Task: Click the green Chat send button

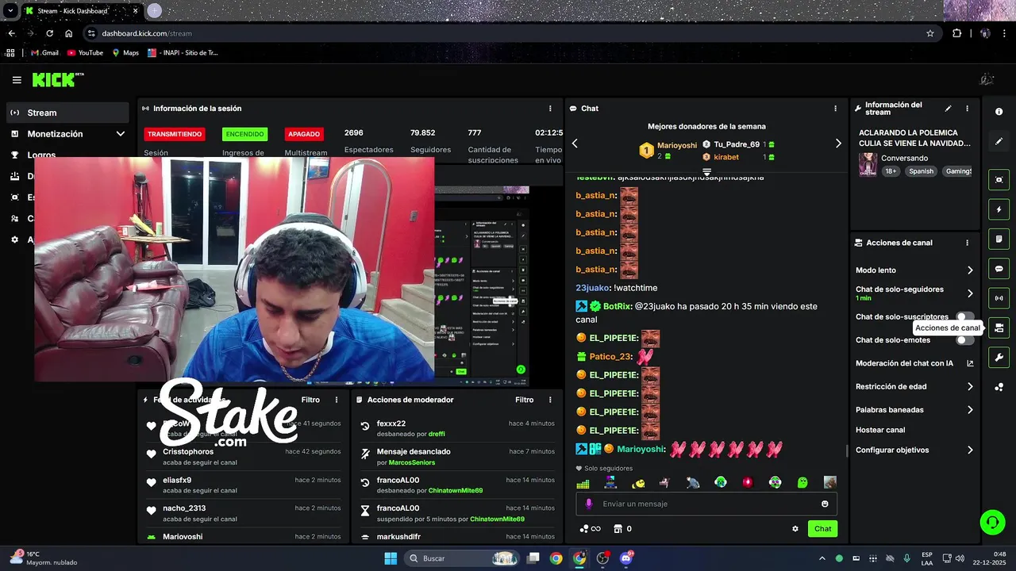Action: [822, 529]
